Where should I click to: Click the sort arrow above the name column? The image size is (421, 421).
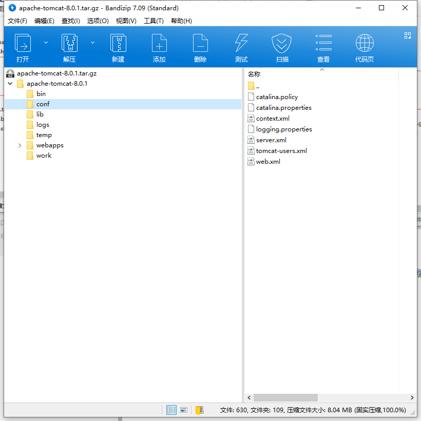coord(322,69)
